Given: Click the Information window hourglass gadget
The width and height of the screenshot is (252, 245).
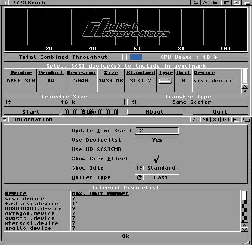Looking at the screenshot, I should click(195, 119).
